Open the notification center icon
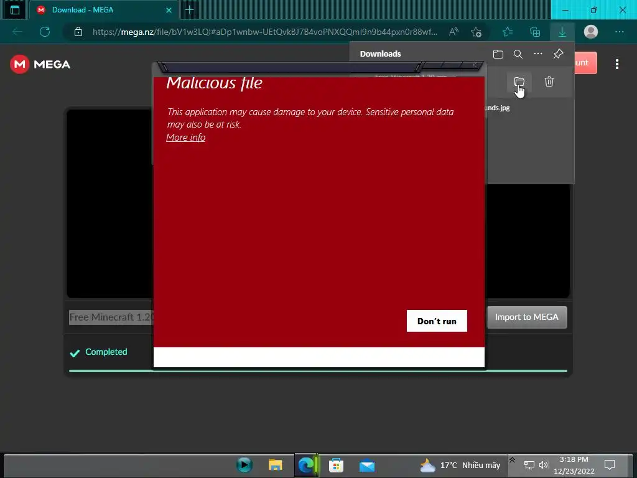The image size is (637, 478). pyautogui.click(x=610, y=465)
